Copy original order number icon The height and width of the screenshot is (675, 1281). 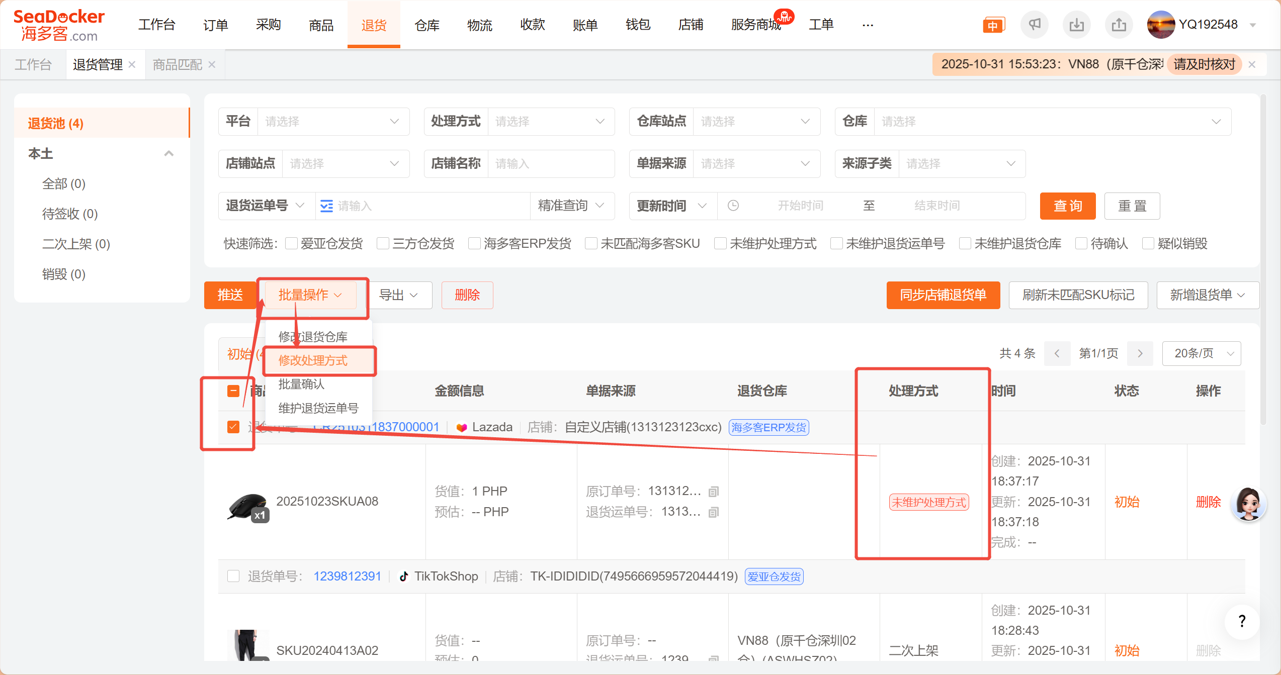pyautogui.click(x=713, y=492)
